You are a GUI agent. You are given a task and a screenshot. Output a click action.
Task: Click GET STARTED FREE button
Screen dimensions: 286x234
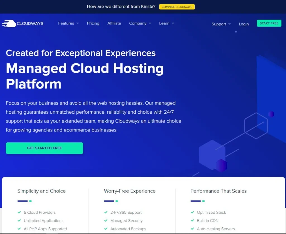(x=44, y=148)
